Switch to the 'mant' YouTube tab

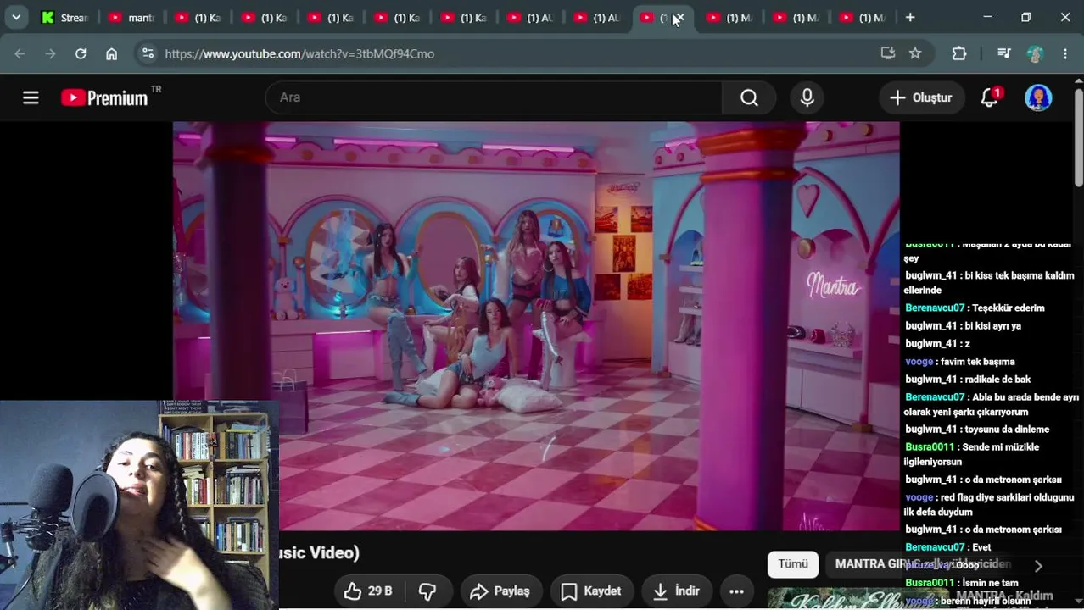click(132, 17)
